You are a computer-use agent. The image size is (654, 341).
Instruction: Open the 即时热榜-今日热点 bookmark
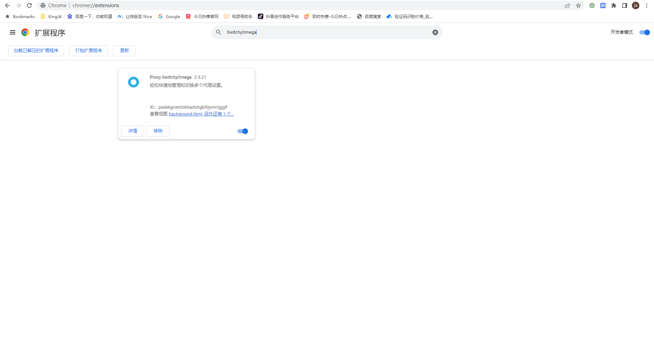pos(328,16)
